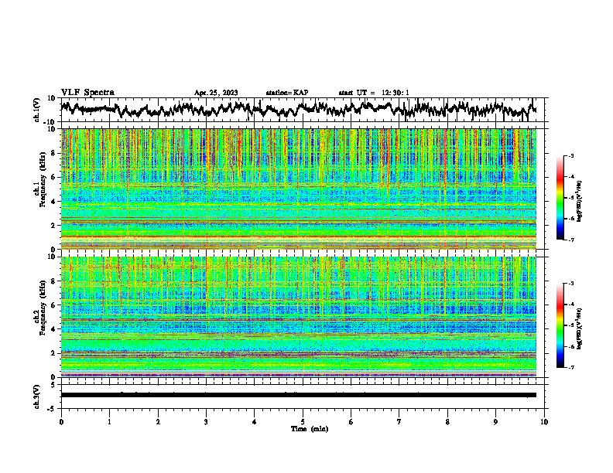Click time axis tick label '2'
The width and height of the screenshot is (613, 473).
click(x=158, y=422)
